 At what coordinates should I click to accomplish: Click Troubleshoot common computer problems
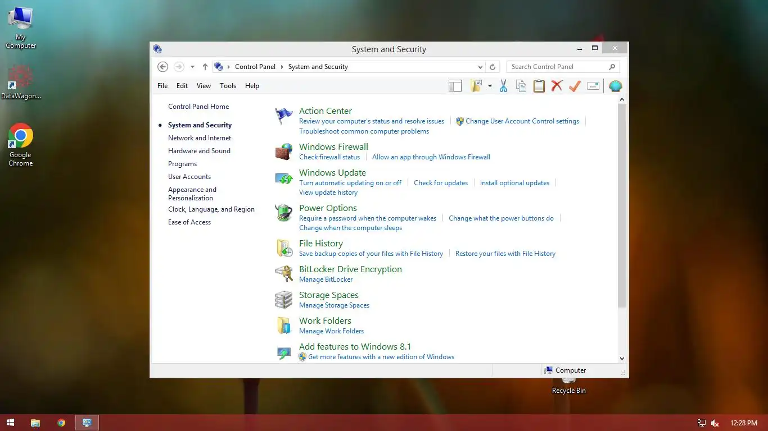[364, 131]
